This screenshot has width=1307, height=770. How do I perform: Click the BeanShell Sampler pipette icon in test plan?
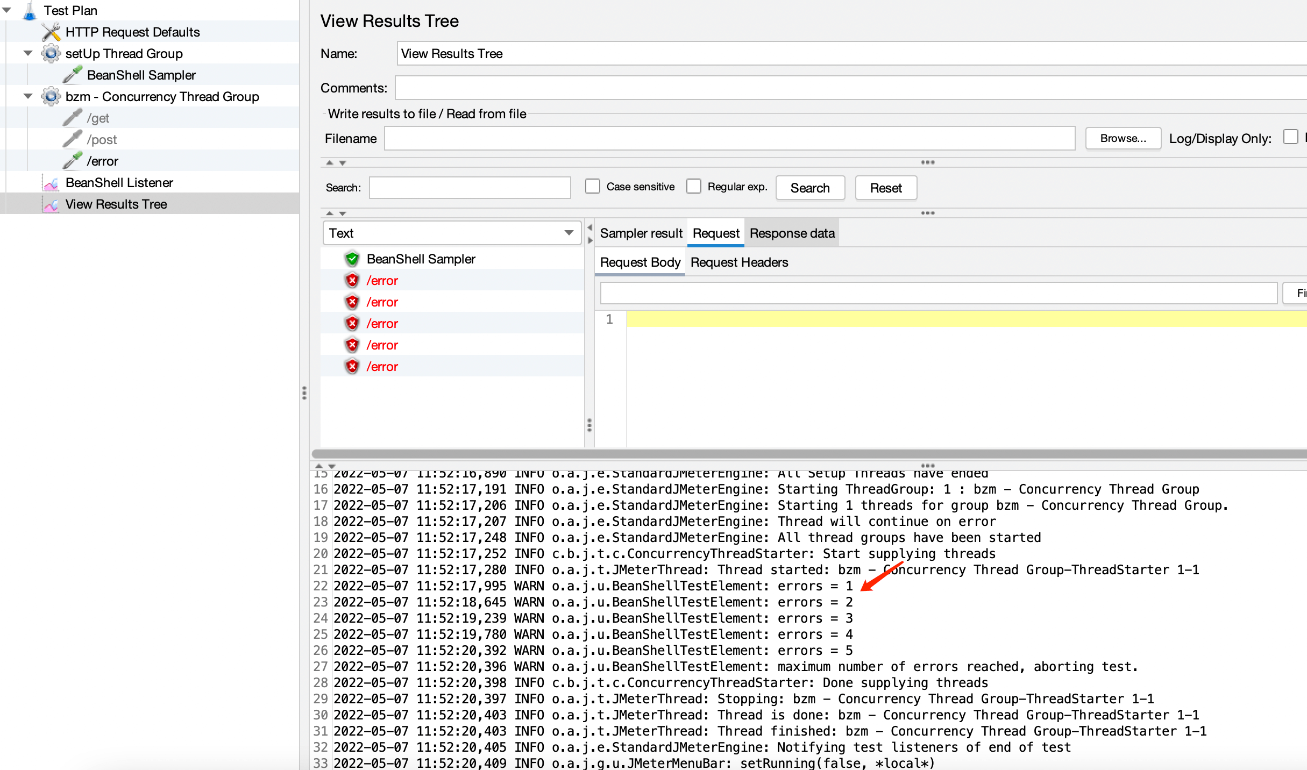coord(73,75)
